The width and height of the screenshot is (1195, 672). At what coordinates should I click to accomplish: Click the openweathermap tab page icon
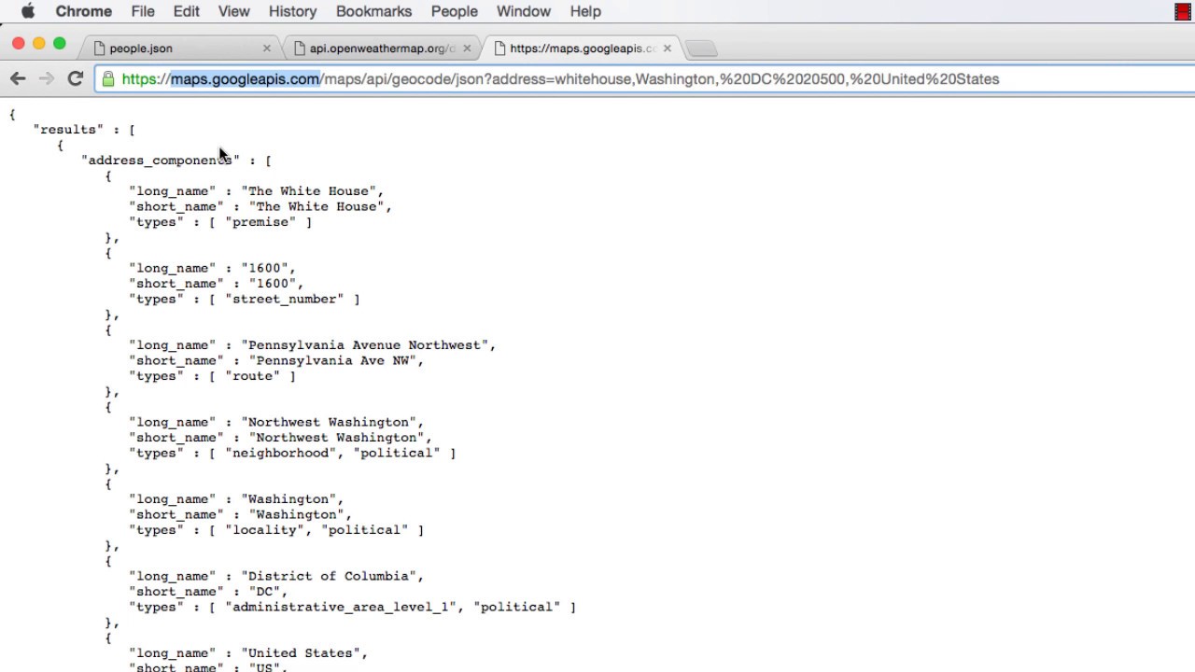click(x=299, y=49)
